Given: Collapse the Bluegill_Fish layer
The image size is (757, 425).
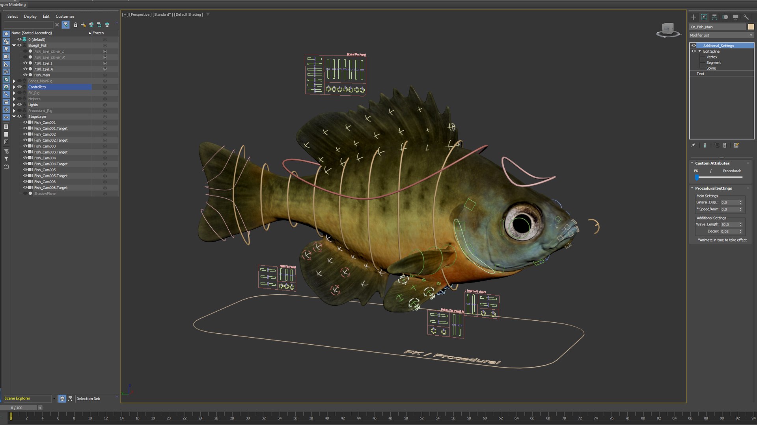Looking at the screenshot, I should pyautogui.click(x=14, y=45).
